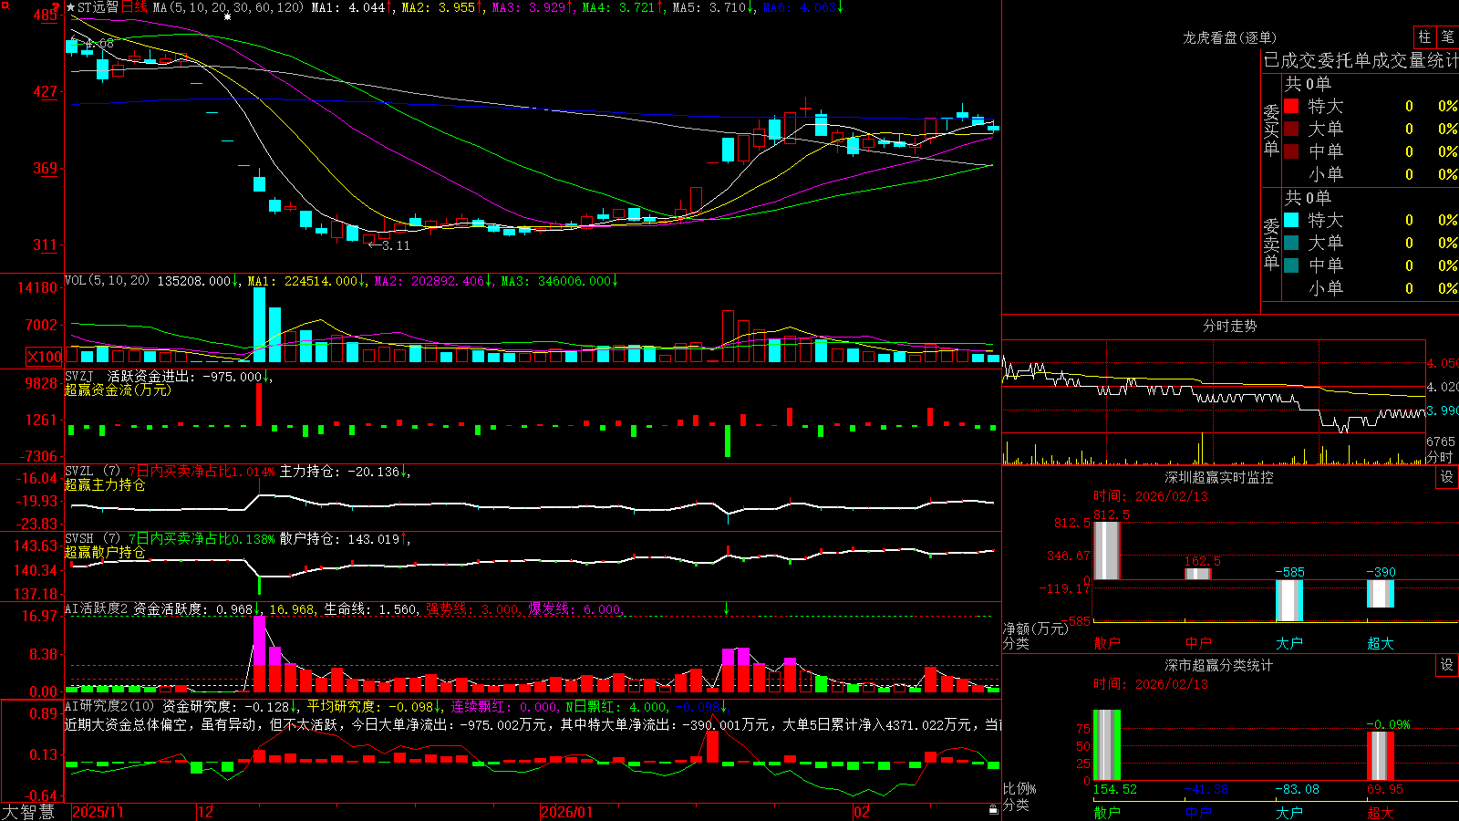1459x821 pixels.
Task: Click the -585 大户 bar in 实时监控
Action: click(1289, 601)
